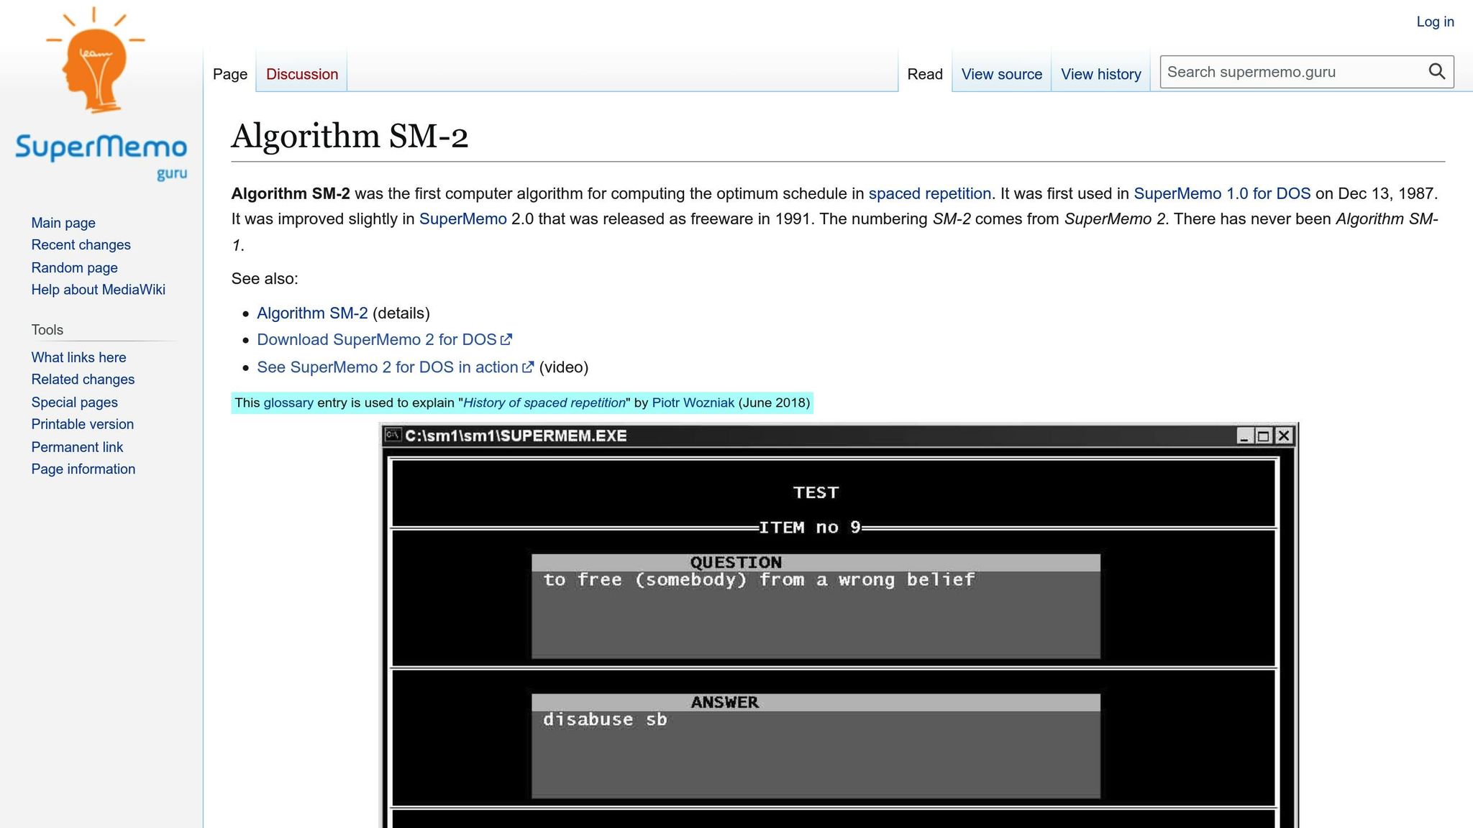Open Help about MediaWiki
Viewport: 1473px width, 828px height.
[98, 290]
